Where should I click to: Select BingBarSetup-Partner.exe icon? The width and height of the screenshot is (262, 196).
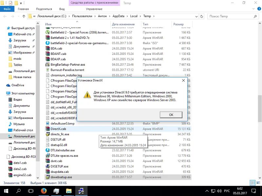(47, 64)
